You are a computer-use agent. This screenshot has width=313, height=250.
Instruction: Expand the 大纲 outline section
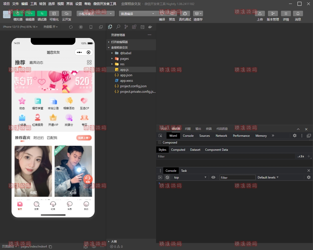pos(131,241)
